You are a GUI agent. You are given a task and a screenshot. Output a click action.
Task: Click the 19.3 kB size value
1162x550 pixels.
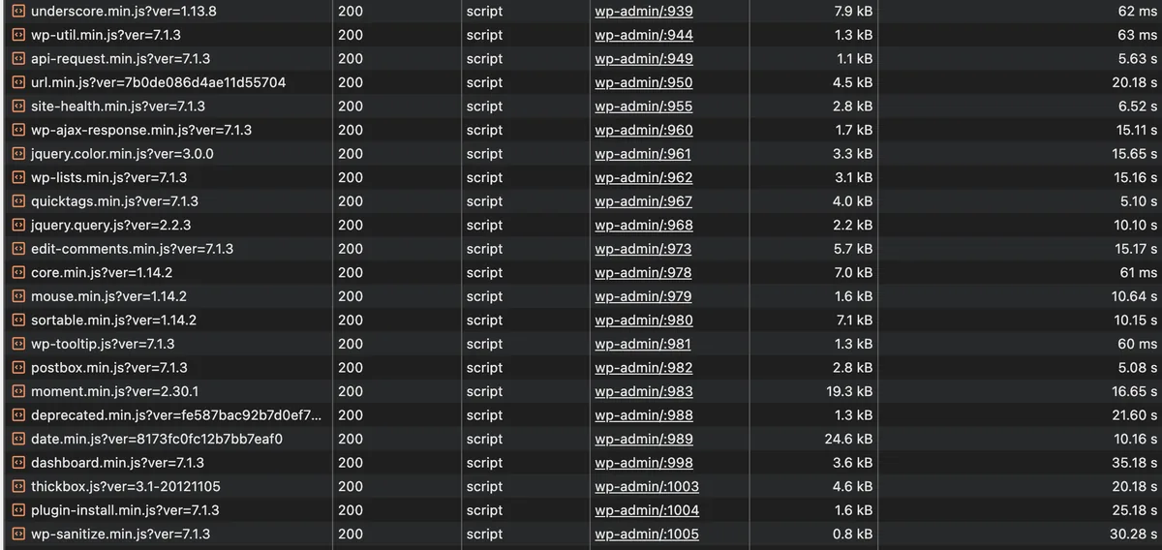tap(850, 392)
